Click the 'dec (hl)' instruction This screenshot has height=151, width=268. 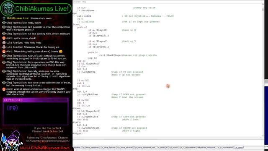pyautogui.click(x=82, y=120)
